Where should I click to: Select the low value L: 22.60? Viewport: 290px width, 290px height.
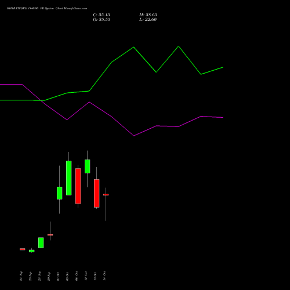148,20
